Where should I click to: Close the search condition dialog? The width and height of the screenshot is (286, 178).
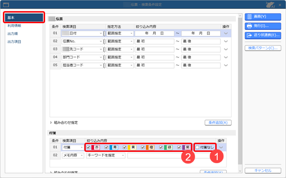[x=280, y=5]
